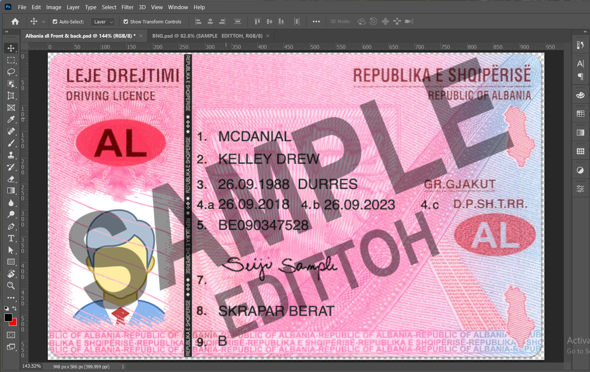Toggle Show Transform Controls checkbox
This screenshot has height=372, width=590.
click(126, 22)
